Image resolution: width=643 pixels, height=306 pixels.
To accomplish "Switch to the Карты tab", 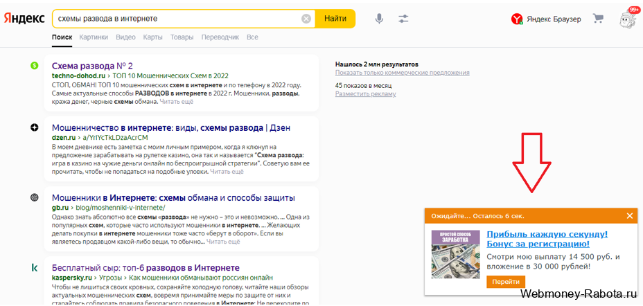I will pyautogui.click(x=152, y=37).
